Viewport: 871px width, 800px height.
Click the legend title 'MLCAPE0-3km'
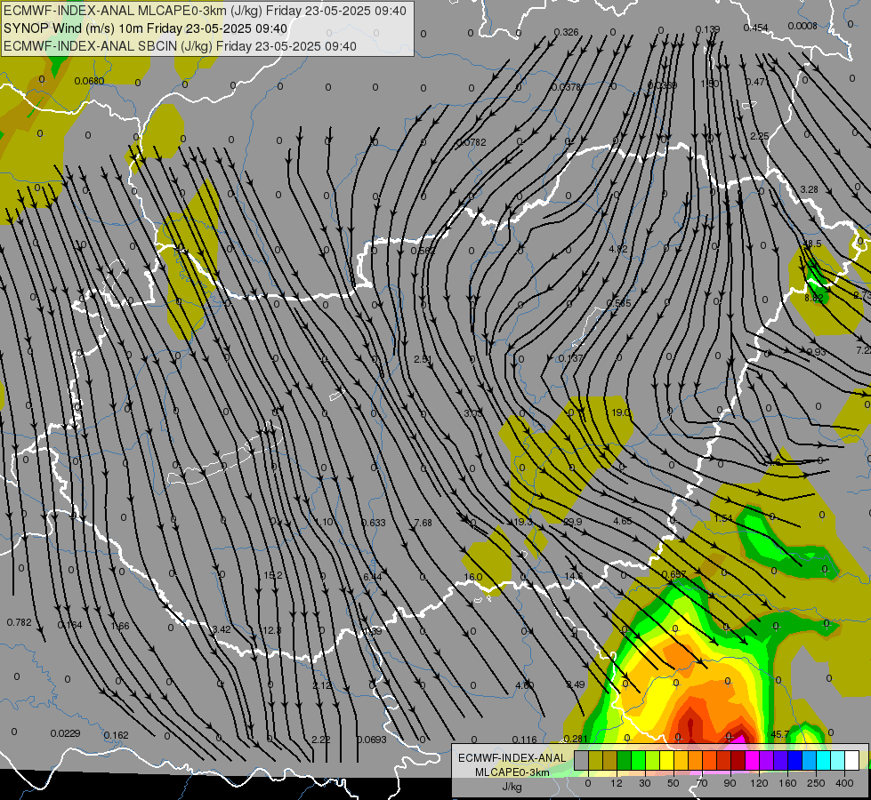[512, 772]
